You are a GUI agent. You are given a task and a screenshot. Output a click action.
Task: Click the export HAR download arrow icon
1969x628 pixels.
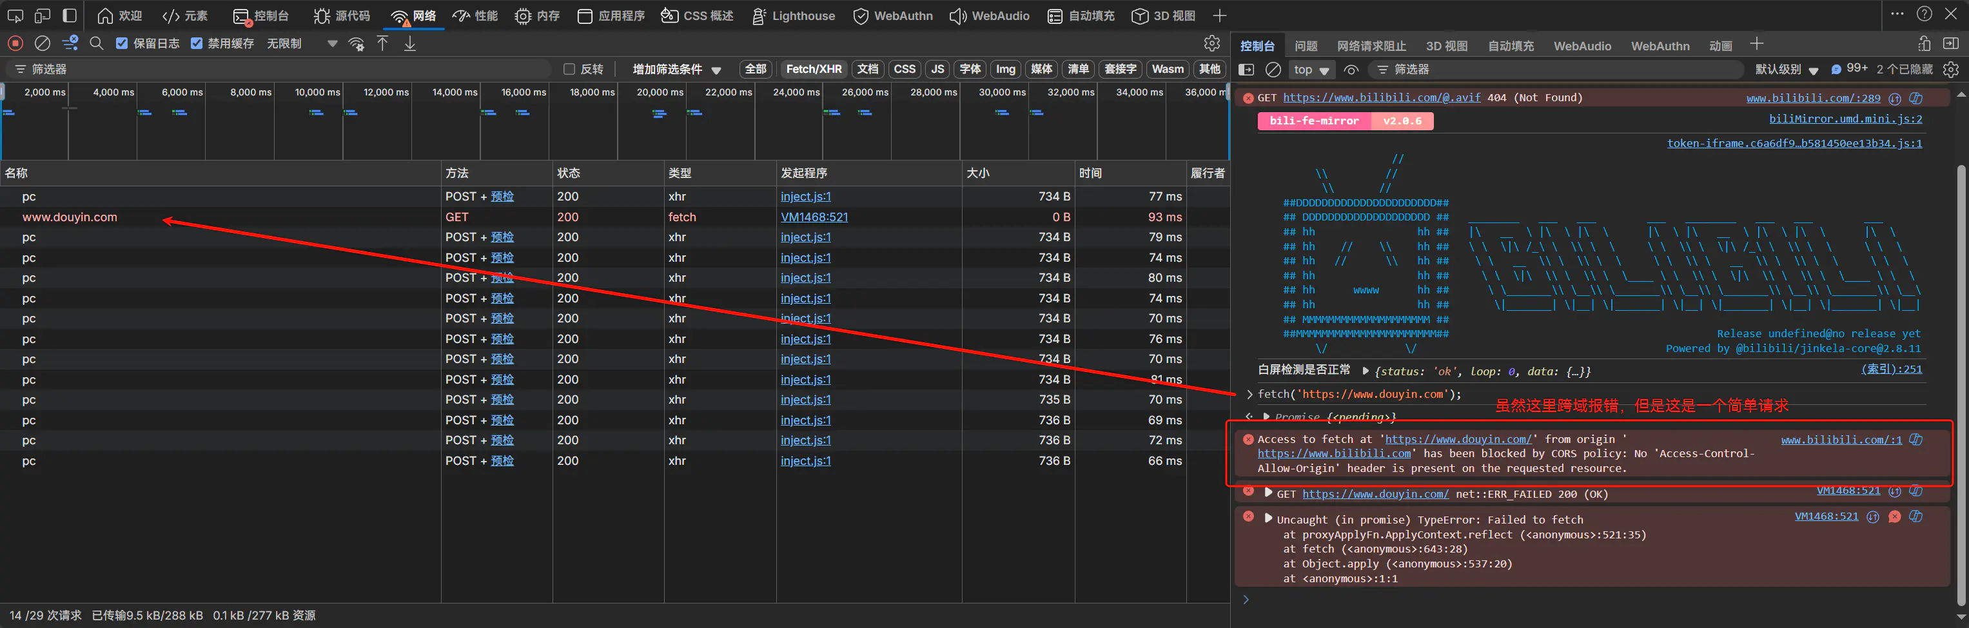(409, 44)
